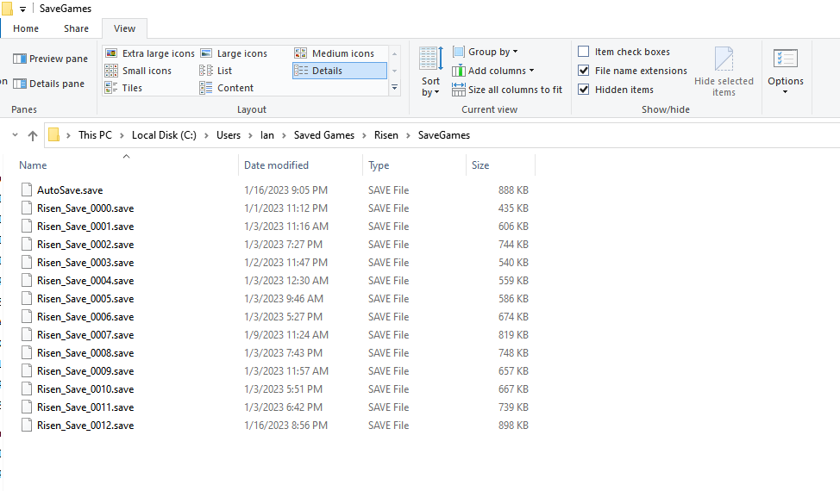Uncheck File name extensions checkbox
The height and width of the screenshot is (491, 840).
pos(584,71)
